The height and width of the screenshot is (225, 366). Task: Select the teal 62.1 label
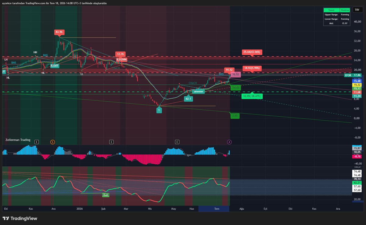tap(188, 99)
